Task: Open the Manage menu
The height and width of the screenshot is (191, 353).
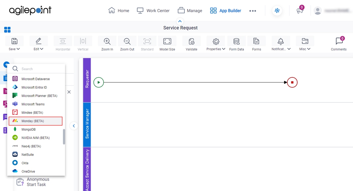Action: (x=190, y=11)
